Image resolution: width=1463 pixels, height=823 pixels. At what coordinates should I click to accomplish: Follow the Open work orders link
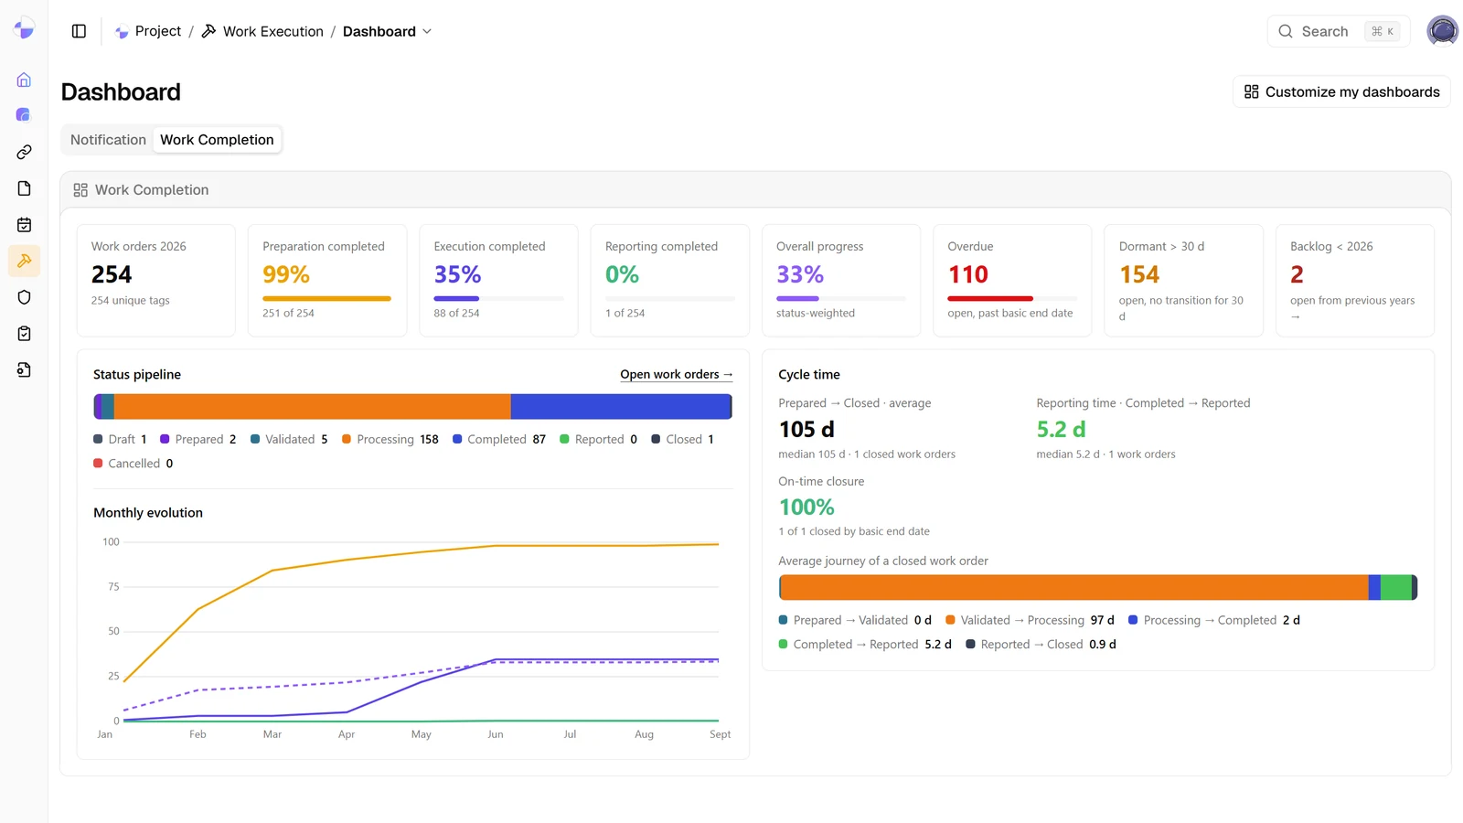coord(676,374)
